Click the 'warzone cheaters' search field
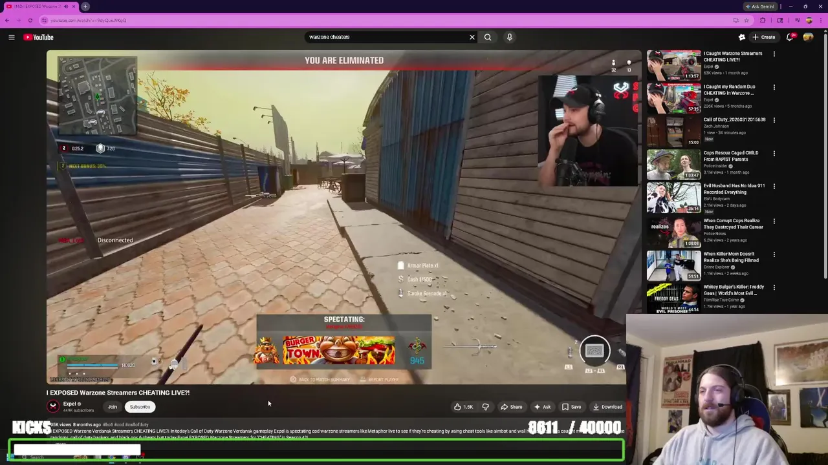This screenshot has width=828, height=465. click(387, 37)
